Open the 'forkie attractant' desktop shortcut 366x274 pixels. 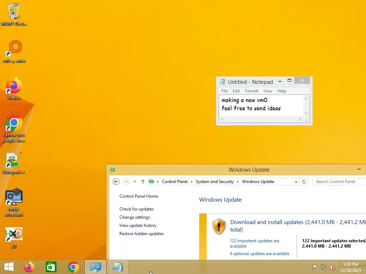pyautogui.click(x=14, y=203)
